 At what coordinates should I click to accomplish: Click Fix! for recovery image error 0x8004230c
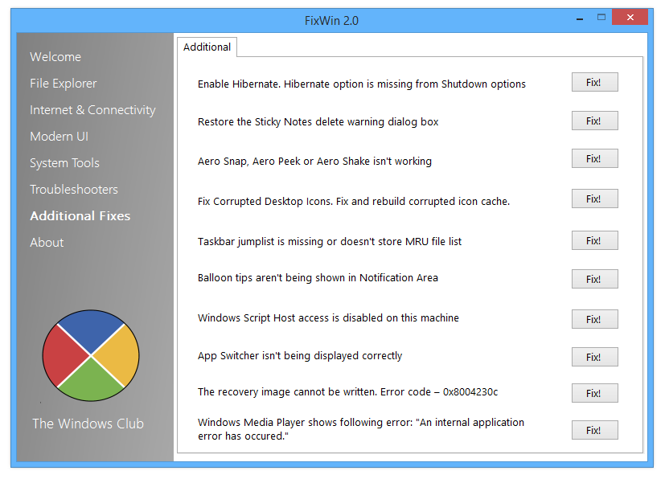pyautogui.click(x=594, y=393)
